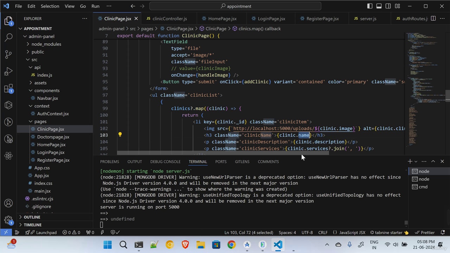This screenshot has width=450, height=253.
Task: Toggle Secondary Side Bar layout icon
Action: 388,6
